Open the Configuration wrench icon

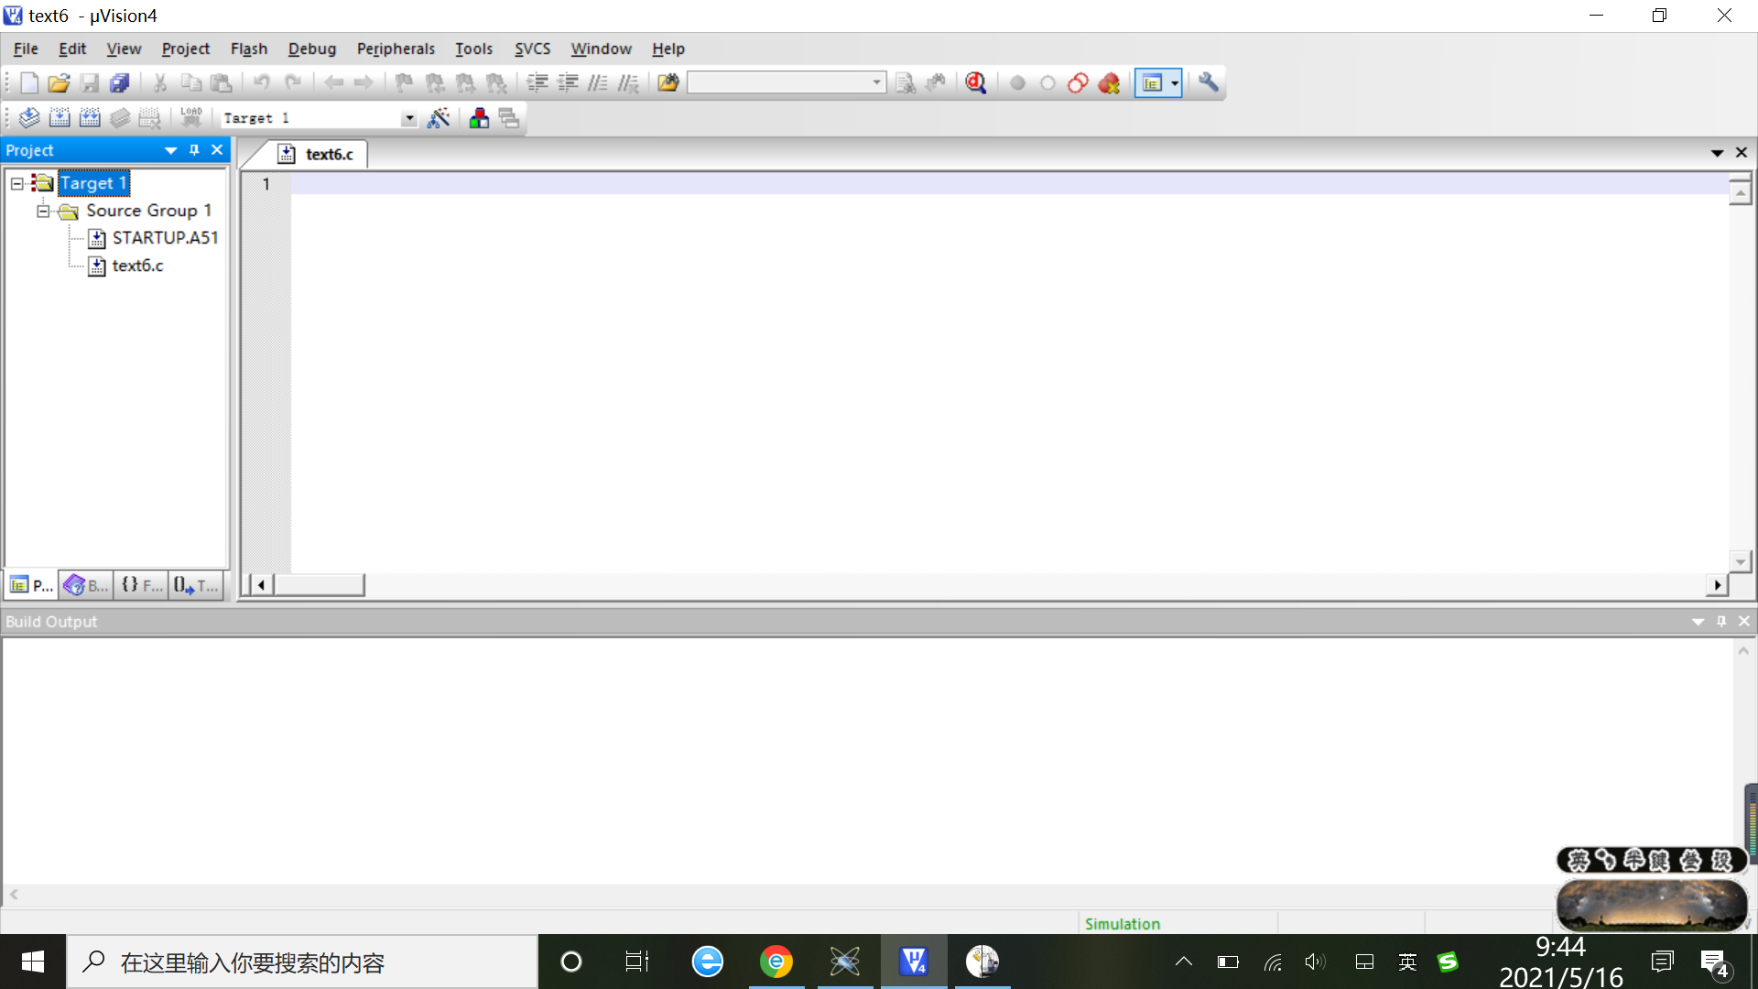(x=1209, y=83)
